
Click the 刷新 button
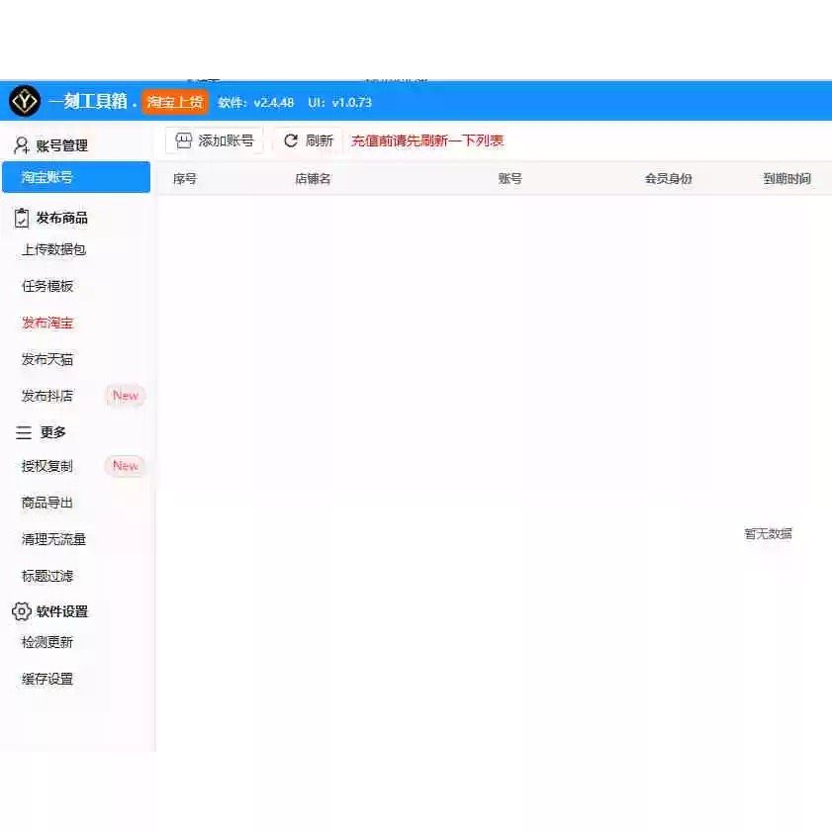tap(309, 140)
